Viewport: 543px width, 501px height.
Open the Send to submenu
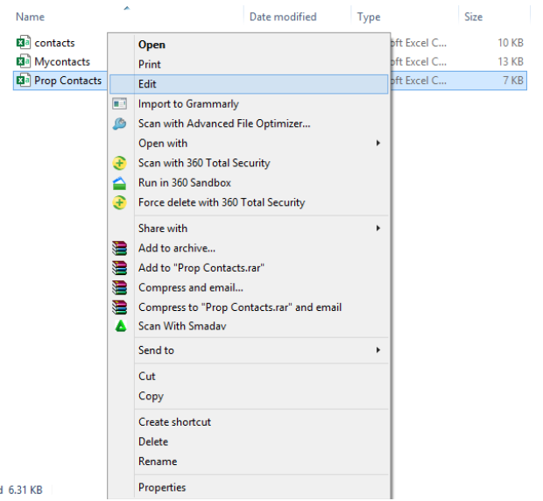[x=249, y=350]
